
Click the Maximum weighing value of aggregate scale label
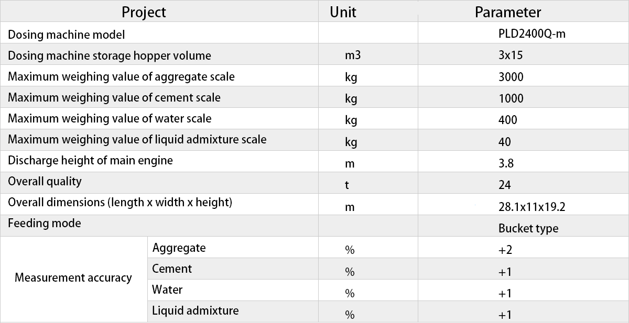pyautogui.click(x=121, y=77)
